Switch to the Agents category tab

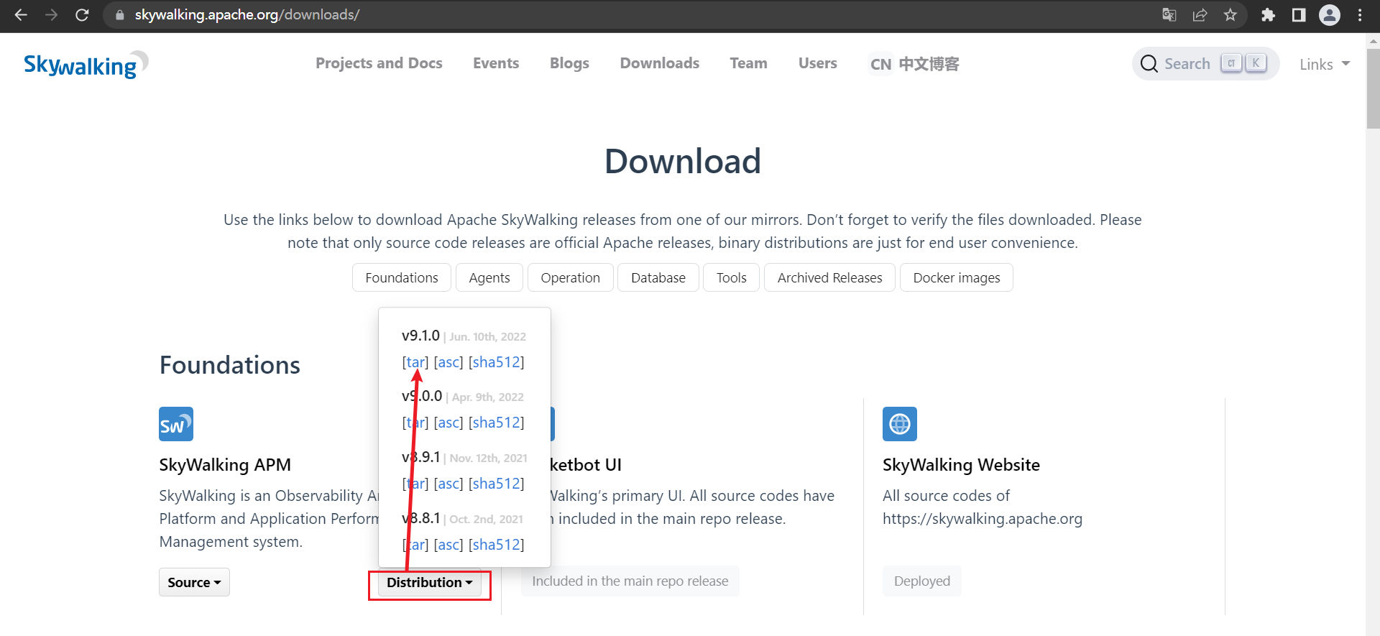coord(489,277)
